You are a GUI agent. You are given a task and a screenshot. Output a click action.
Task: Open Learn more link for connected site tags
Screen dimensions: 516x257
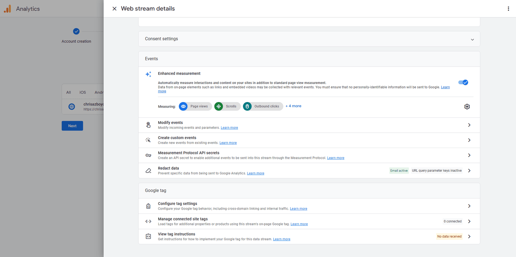click(x=299, y=224)
